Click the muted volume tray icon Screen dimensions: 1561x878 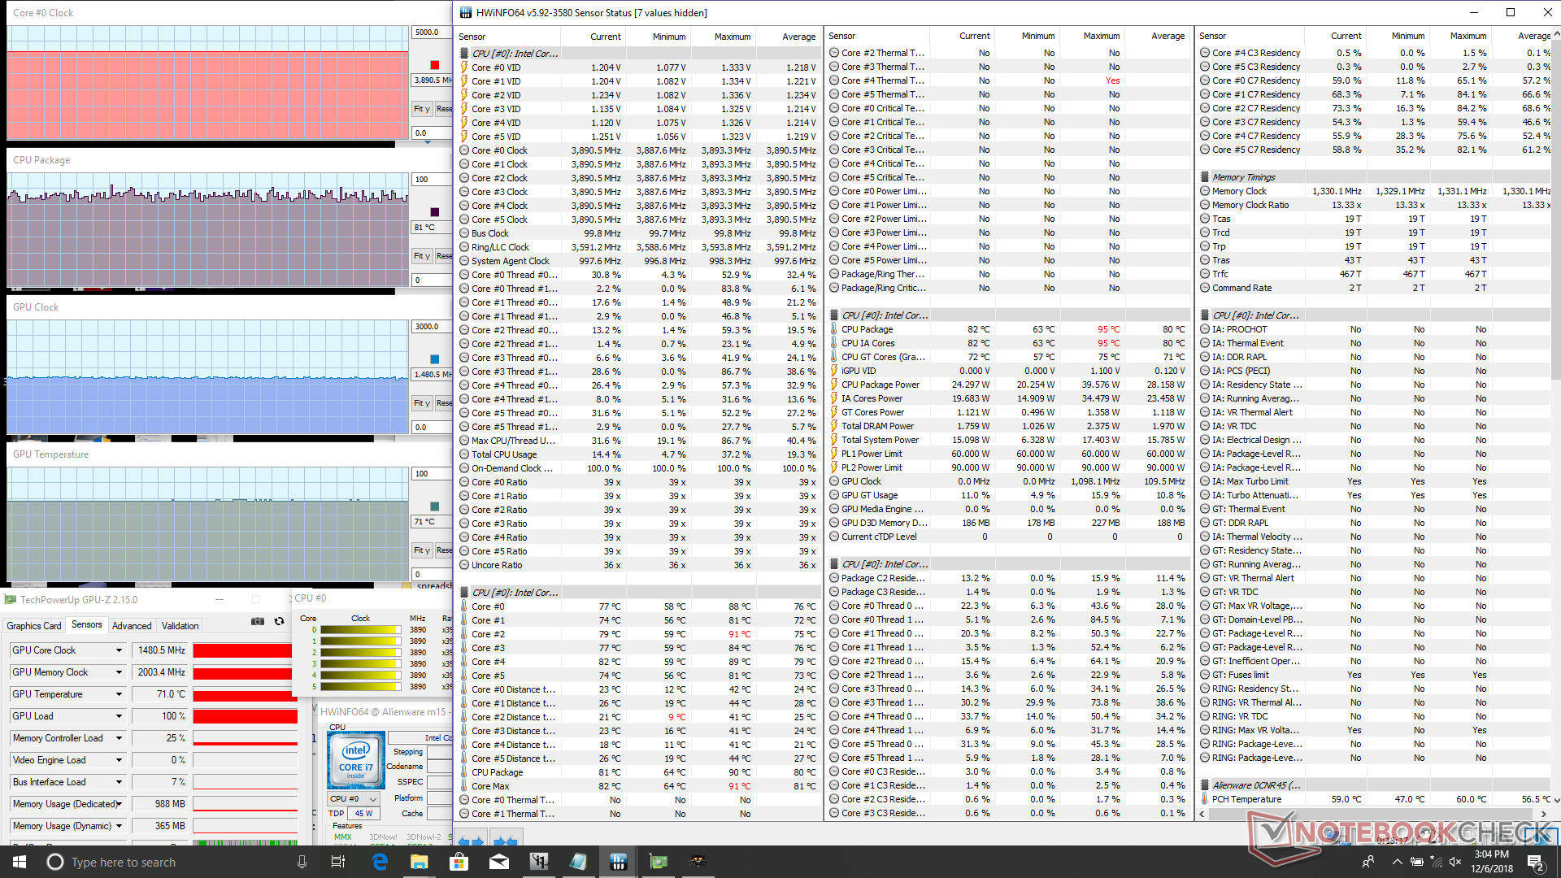tap(1455, 862)
